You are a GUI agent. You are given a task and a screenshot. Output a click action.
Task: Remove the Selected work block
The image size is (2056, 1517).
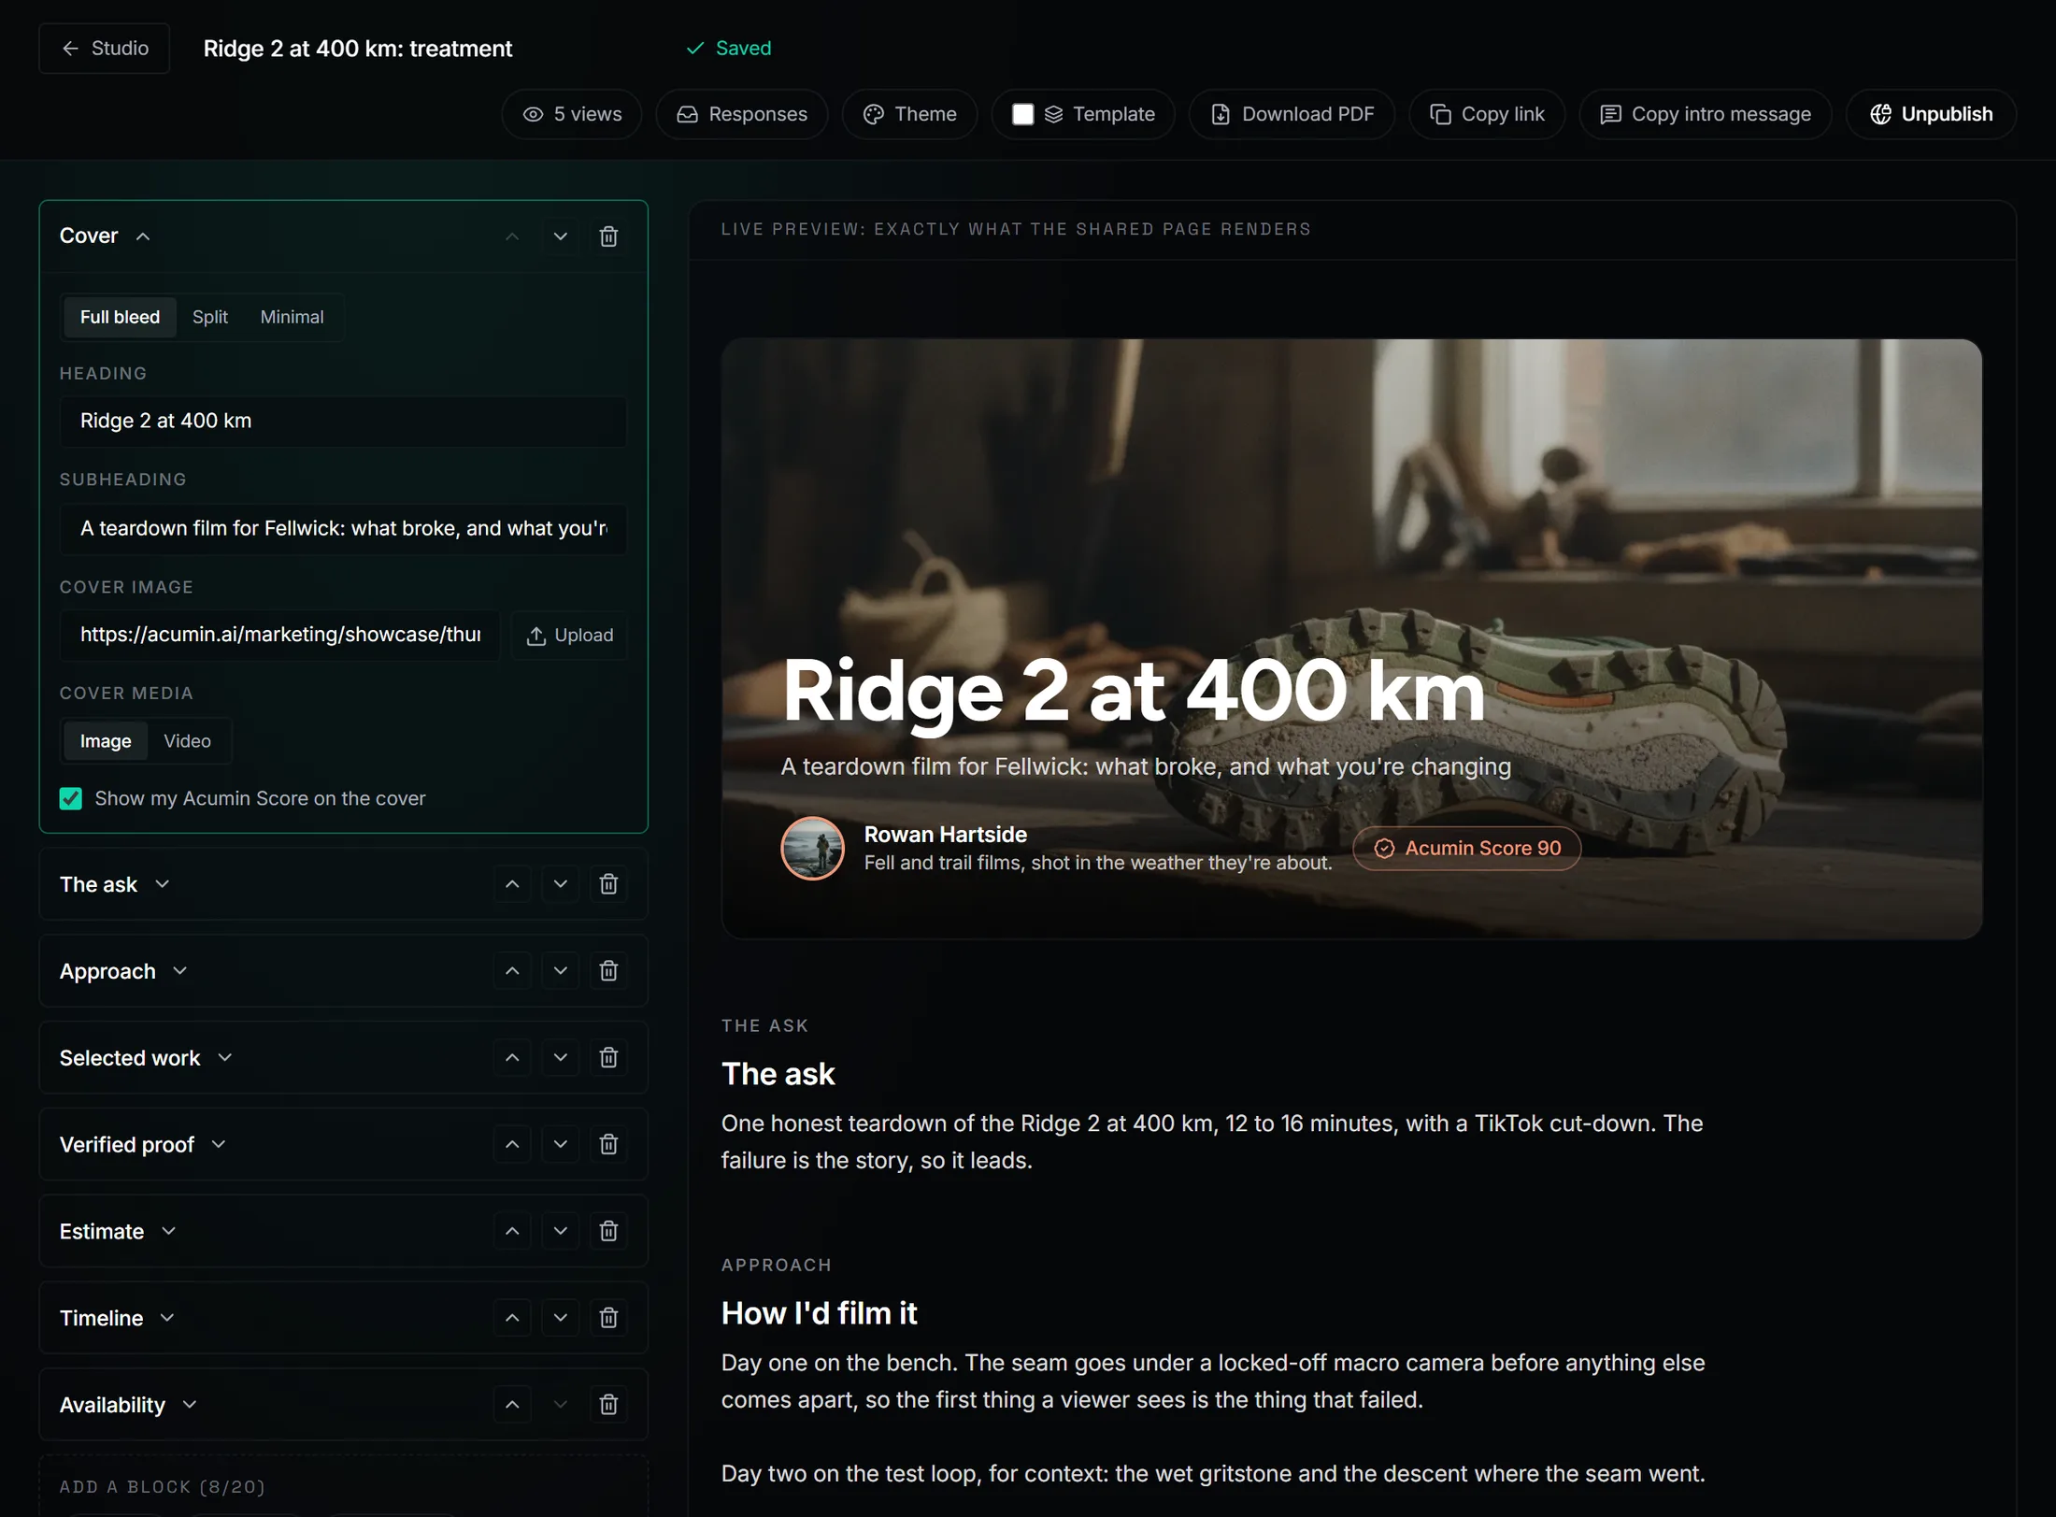coord(608,1057)
